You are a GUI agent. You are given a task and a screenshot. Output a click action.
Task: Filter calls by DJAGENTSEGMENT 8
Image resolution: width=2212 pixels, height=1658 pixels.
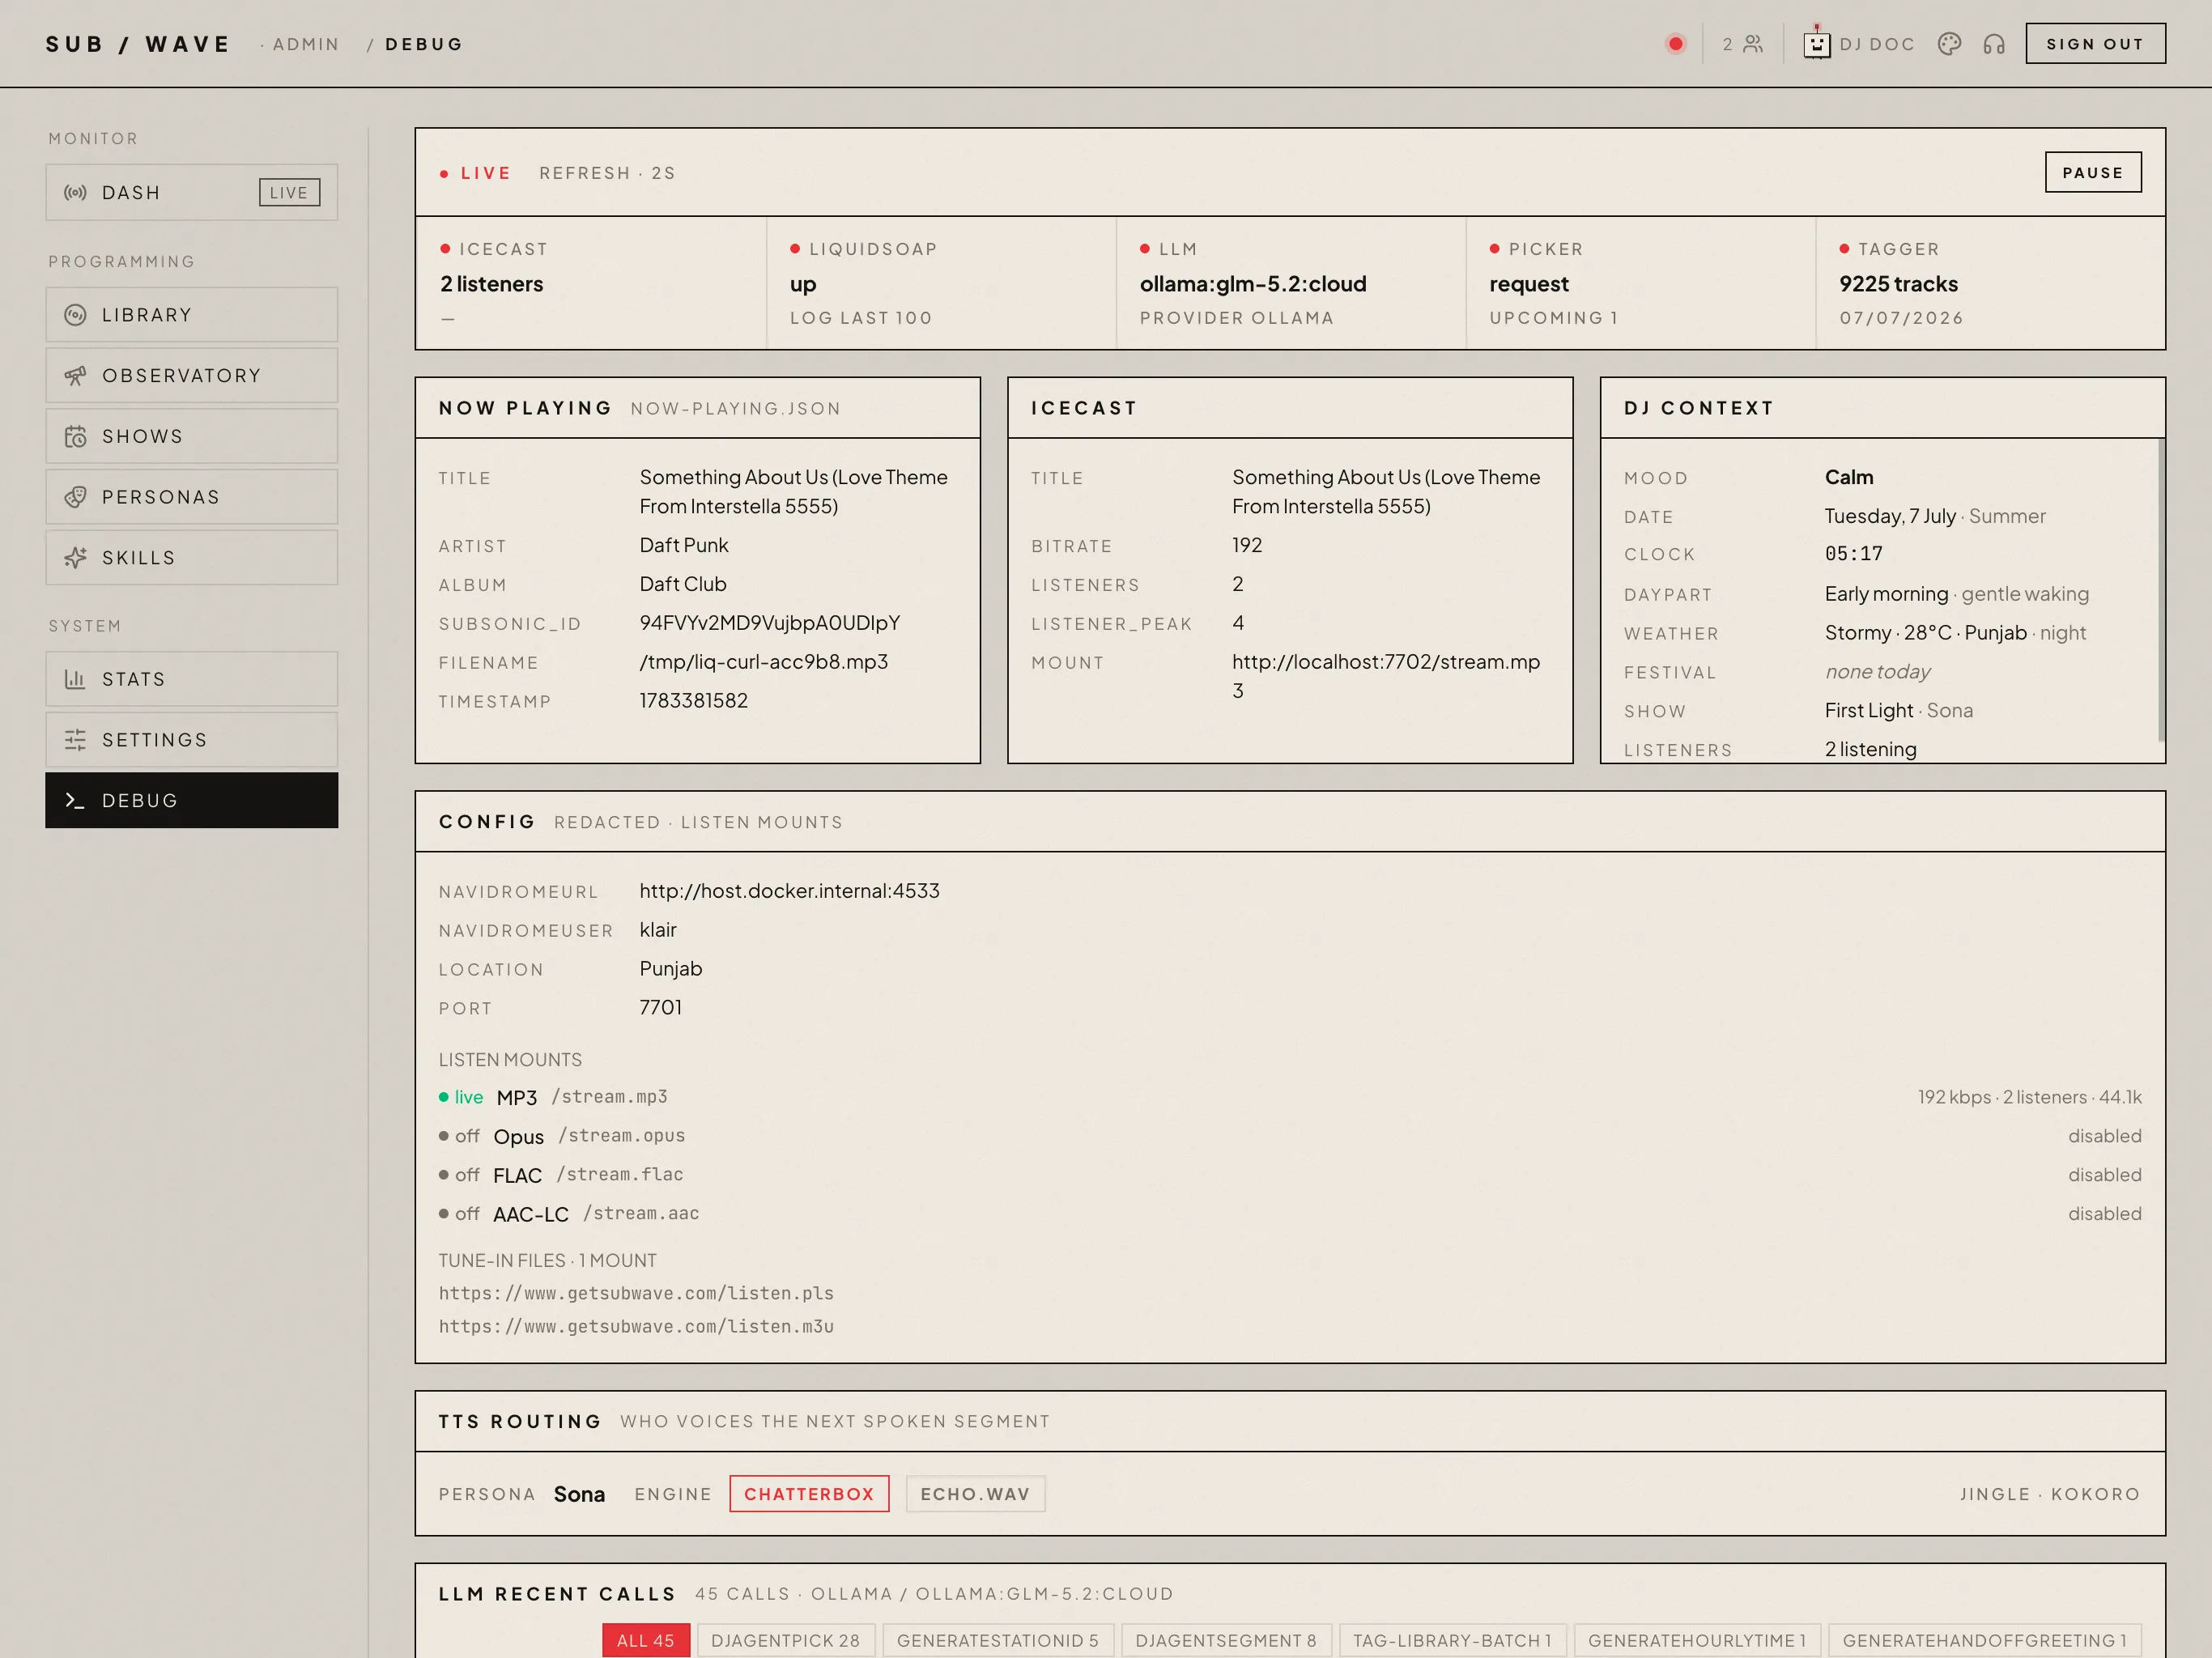pos(1227,1640)
